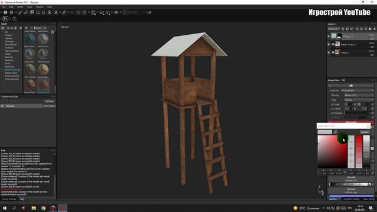Open the Tiling dropdown

[x=359, y=100]
